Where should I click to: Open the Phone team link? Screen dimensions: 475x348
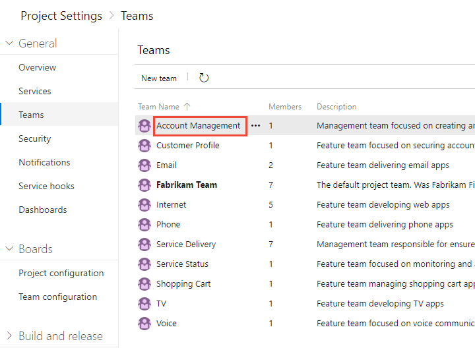pyautogui.click(x=168, y=225)
